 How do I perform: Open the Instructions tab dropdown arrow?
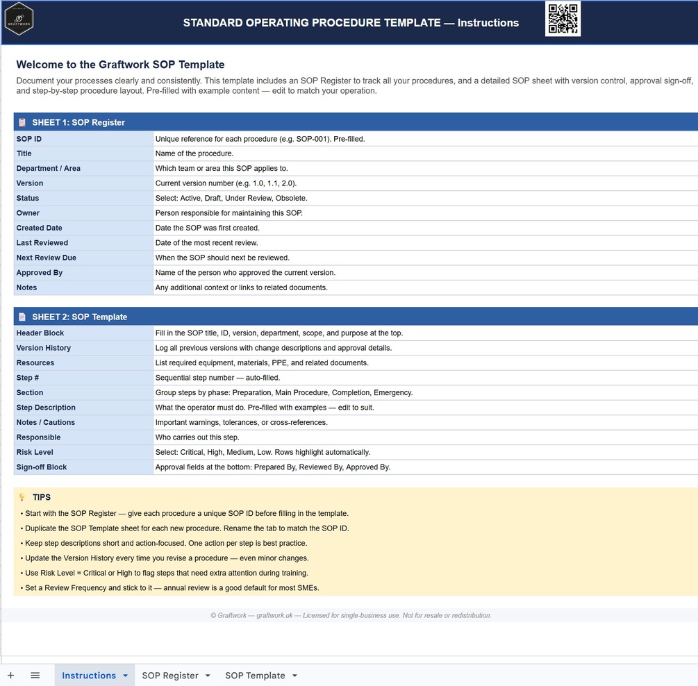[x=126, y=676]
